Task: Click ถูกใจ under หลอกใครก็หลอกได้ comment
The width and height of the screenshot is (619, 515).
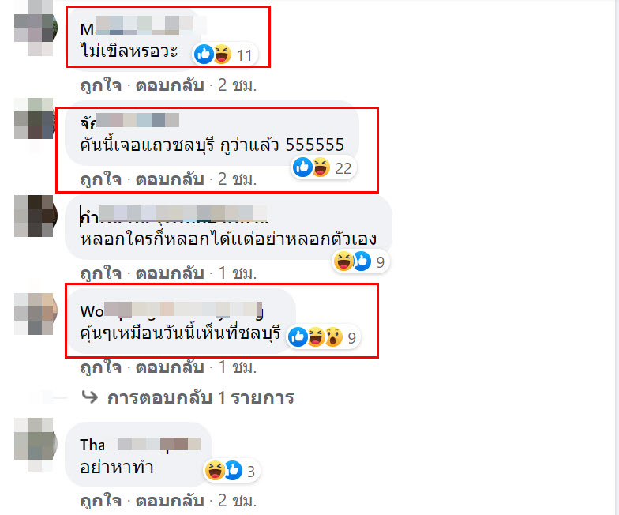Action: pyautogui.click(x=101, y=273)
